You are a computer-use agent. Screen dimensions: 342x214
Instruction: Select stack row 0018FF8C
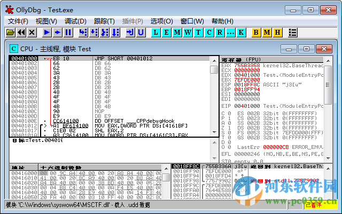(x=247, y=167)
